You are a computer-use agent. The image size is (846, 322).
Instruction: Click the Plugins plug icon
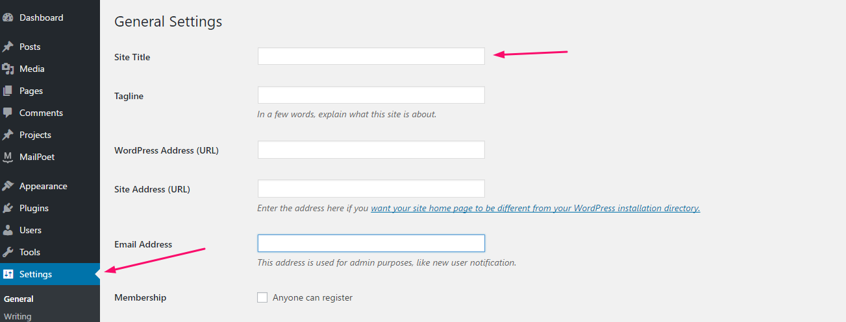coord(8,208)
